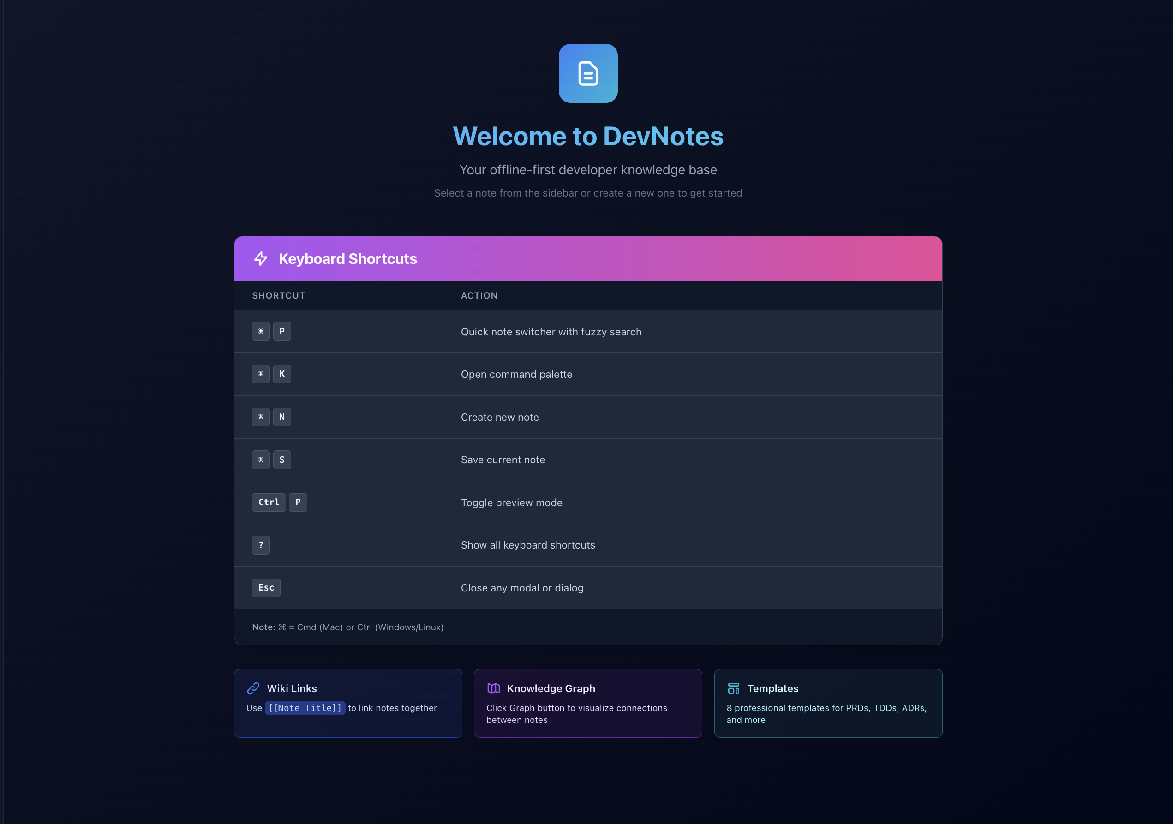Click the Ctrl key badge in preview shortcut

(269, 502)
